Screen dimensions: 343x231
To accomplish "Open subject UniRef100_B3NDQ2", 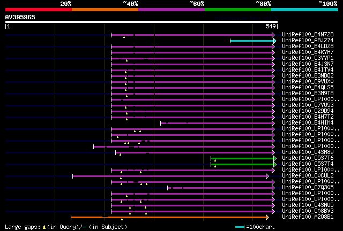I will (308, 76).
